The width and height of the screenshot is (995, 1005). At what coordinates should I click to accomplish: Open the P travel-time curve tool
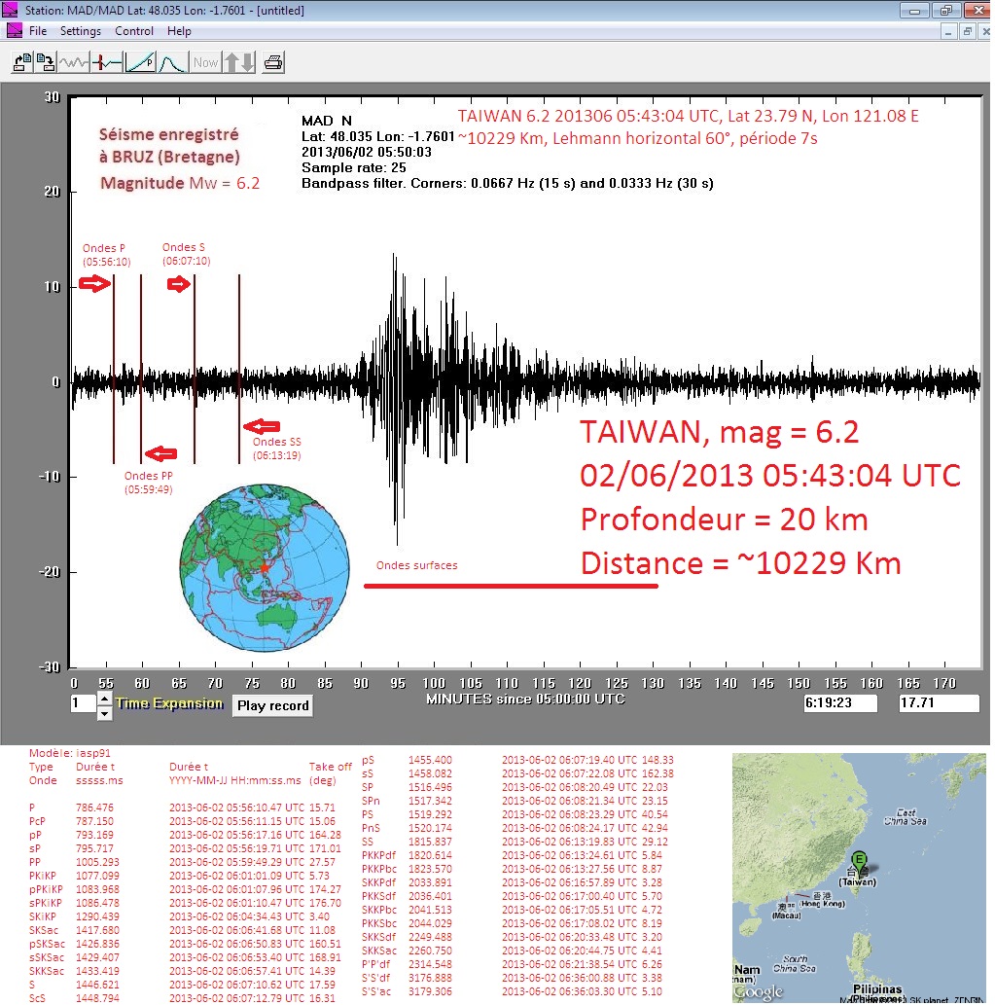tap(140, 63)
